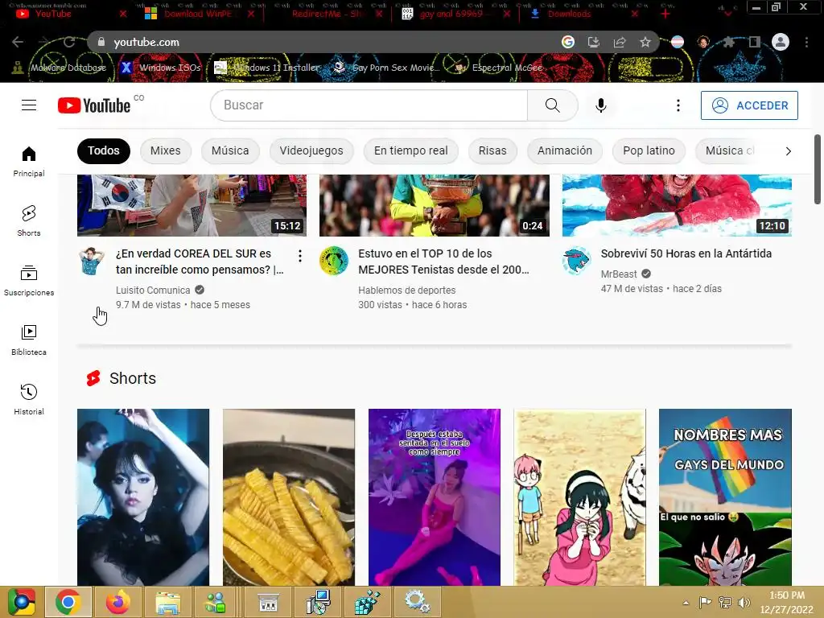Switch to the Downloads browser tab

pyautogui.click(x=569, y=14)
